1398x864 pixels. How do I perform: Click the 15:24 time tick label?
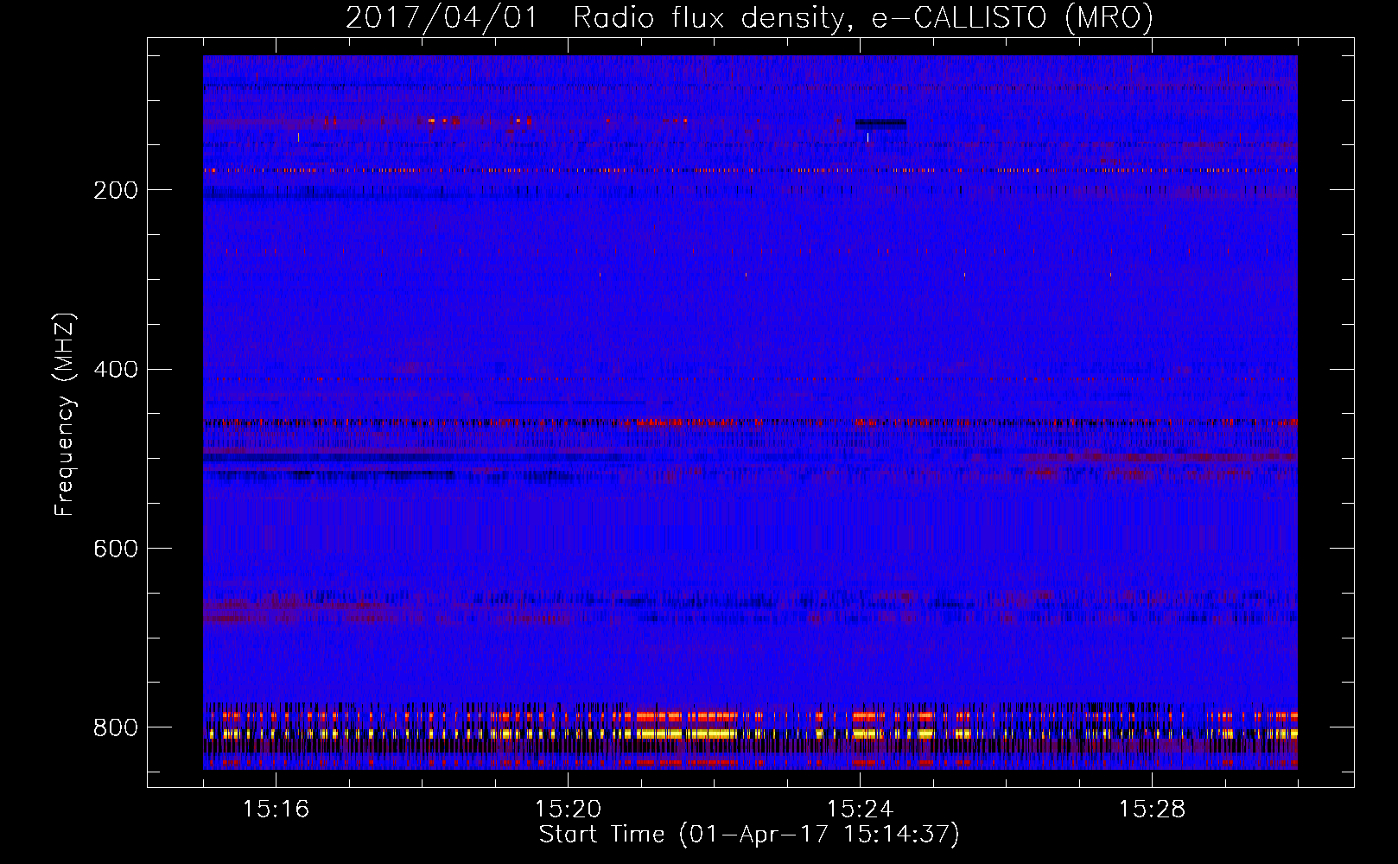click(x=860, y=809)
